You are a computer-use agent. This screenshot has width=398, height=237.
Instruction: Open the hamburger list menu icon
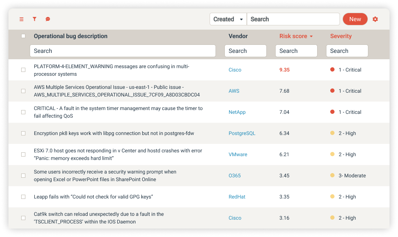[x=22, y=19]
